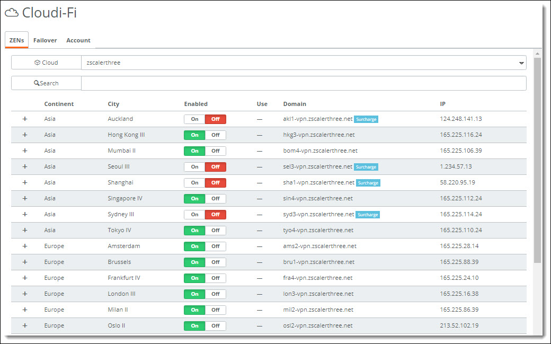
Task: Select domain ams2-vpn.zscalerthree.net
Action: tap(320, 246)
